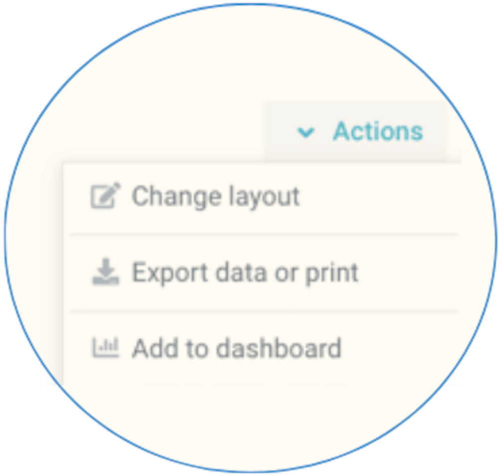Click the Export data or print text
The image size is (499, 476).
[x=246, y=273]
